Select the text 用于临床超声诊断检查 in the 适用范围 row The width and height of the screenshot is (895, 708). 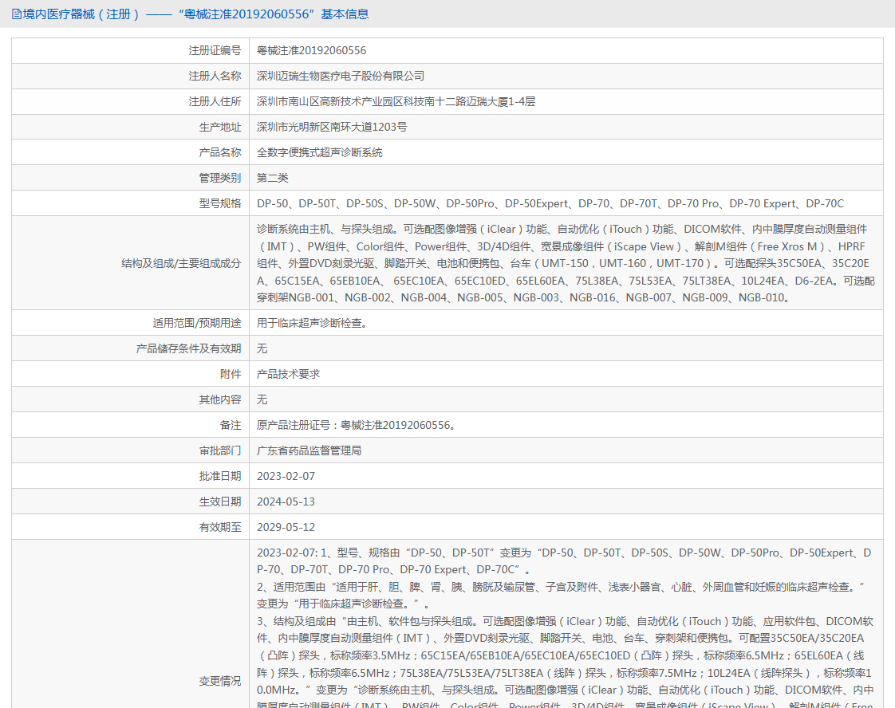pos(311,324)
